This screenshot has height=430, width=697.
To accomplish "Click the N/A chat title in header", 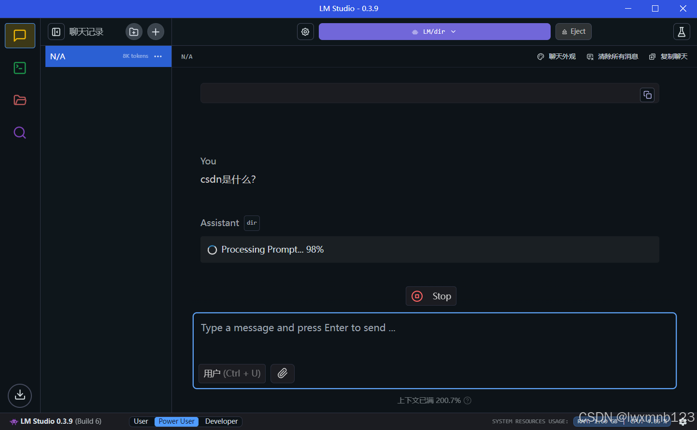I will point(187,57).
